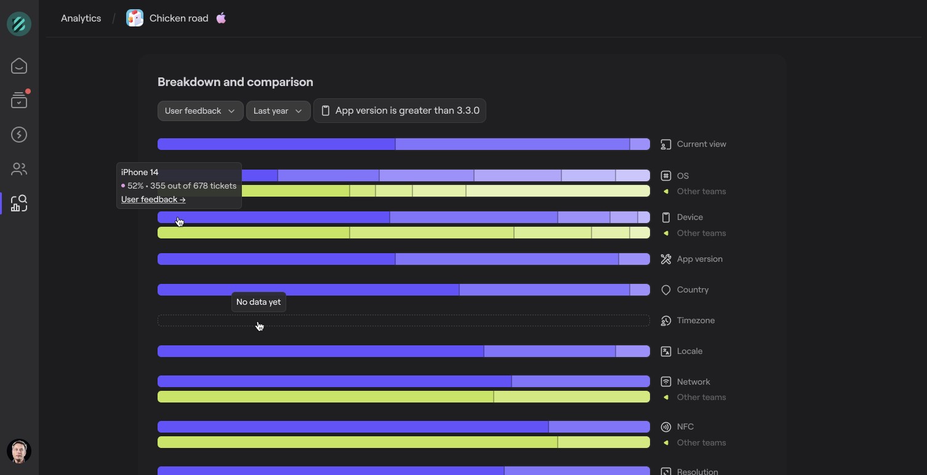Open the Last year time range dropdown

pyautogui.click(x=278, y=111)
